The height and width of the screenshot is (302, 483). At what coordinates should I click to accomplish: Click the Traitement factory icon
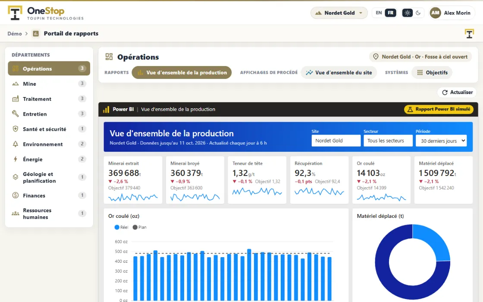point(16,99)
